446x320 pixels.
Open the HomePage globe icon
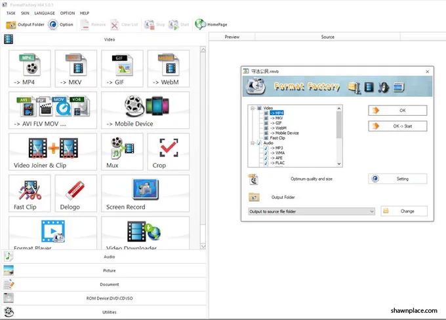tap(201, 24)
